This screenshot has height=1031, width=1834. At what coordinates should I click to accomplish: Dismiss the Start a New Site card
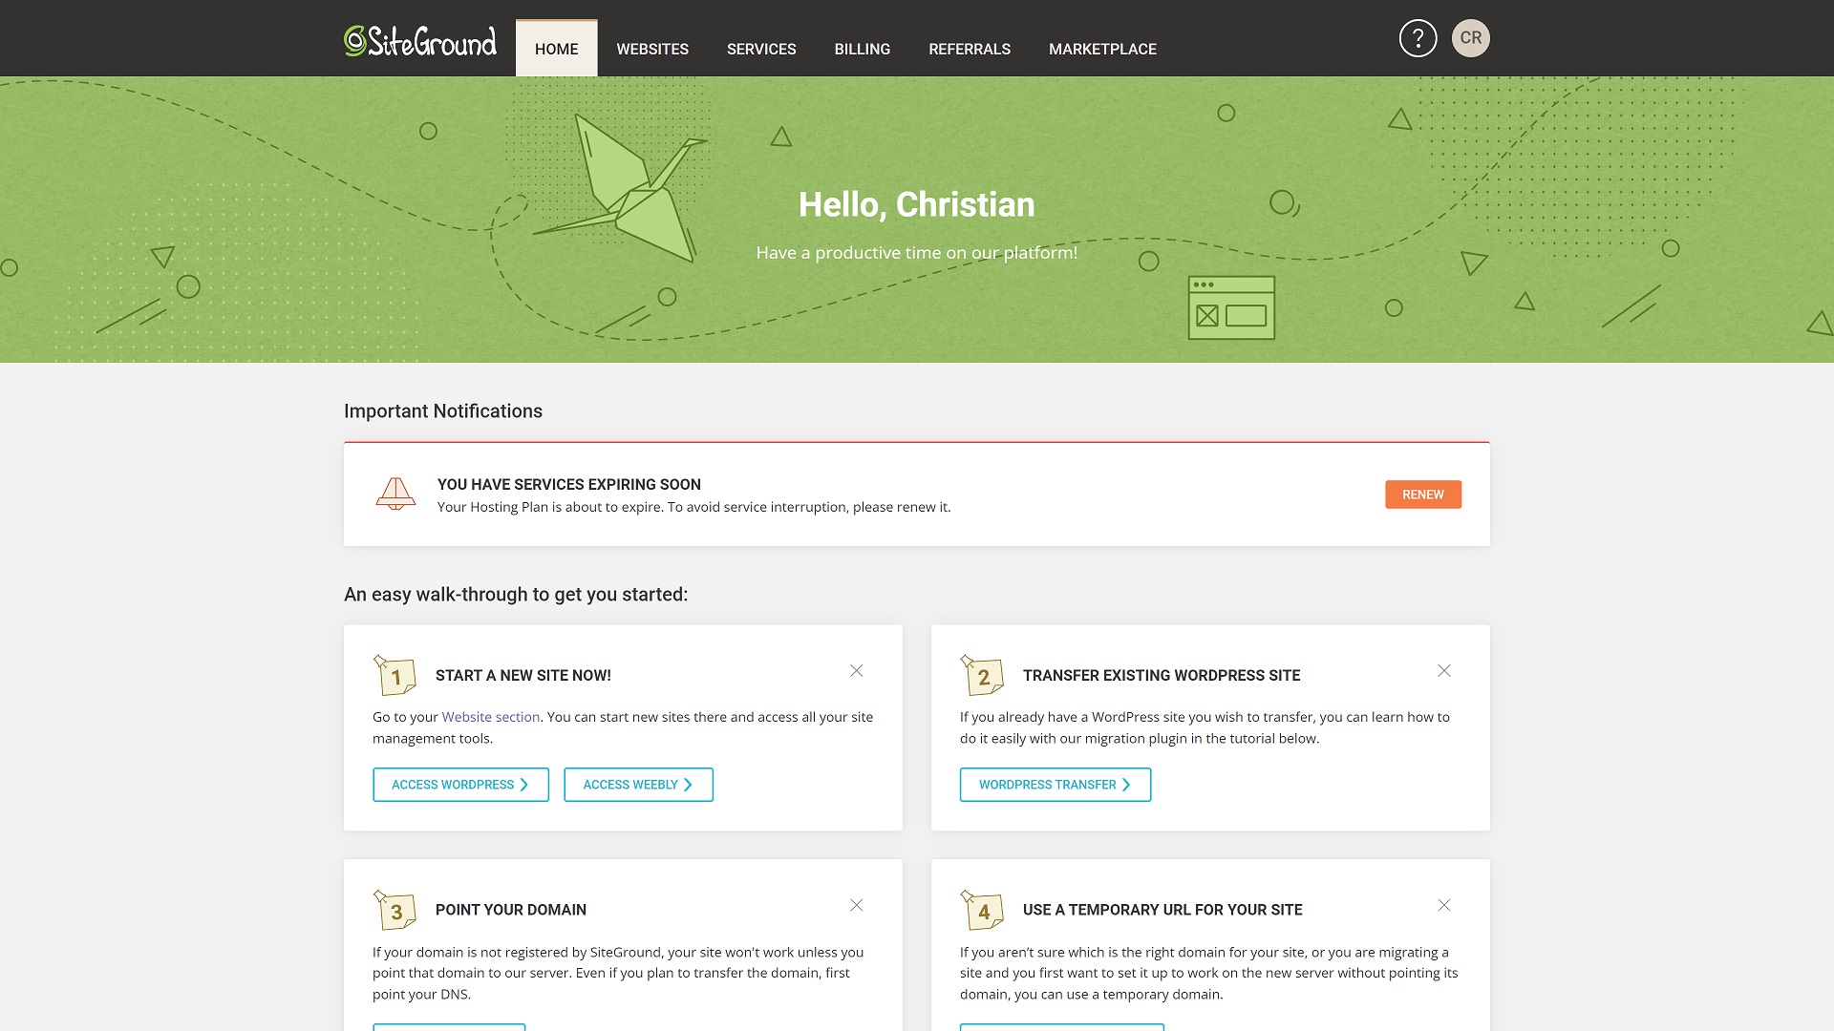click(857, 671)
